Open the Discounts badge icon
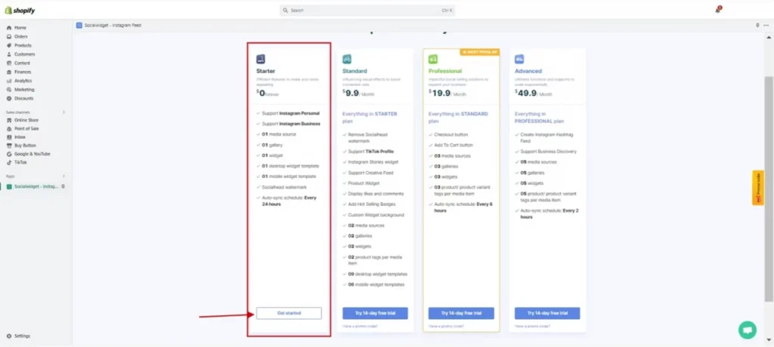 pyautogui.click(x=9, y=98)
